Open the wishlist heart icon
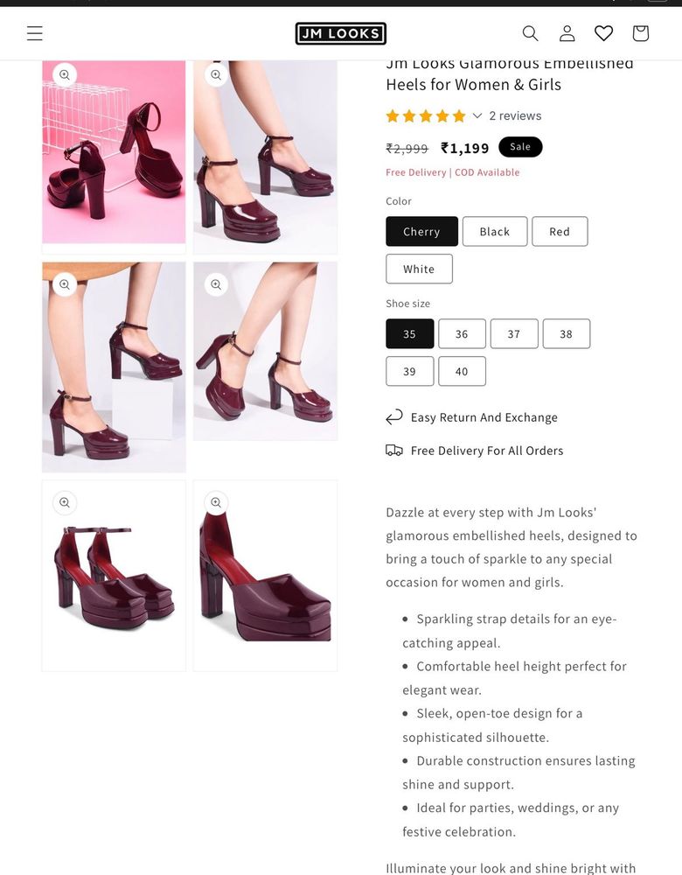The height and width of the screenshot is (875, 682). [x=603, y=33]
